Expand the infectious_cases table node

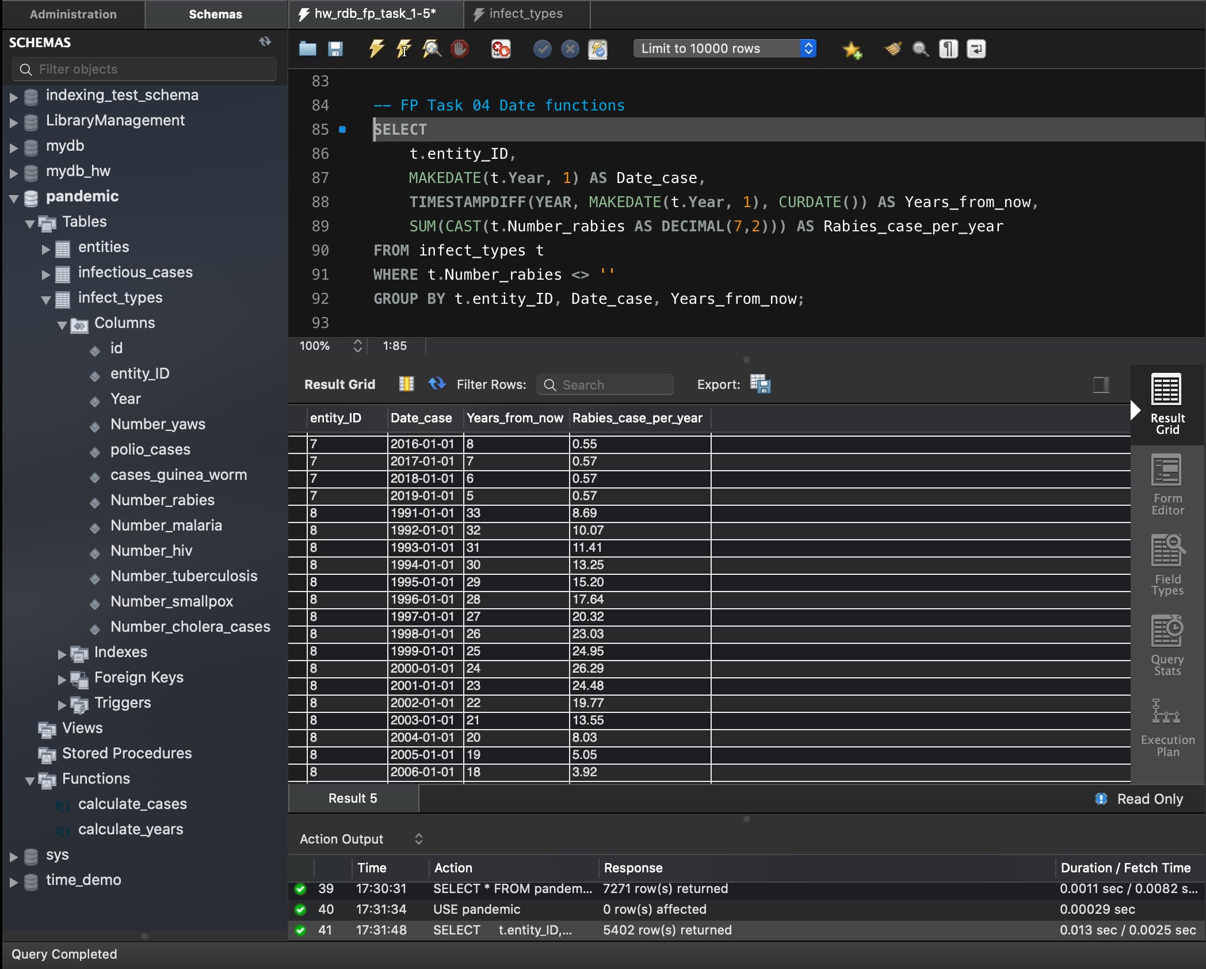[x=46, y=274]
